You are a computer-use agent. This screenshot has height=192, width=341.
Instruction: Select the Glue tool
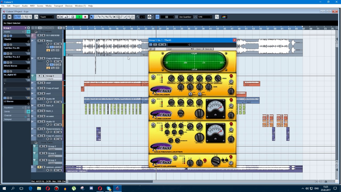(103, 17)
